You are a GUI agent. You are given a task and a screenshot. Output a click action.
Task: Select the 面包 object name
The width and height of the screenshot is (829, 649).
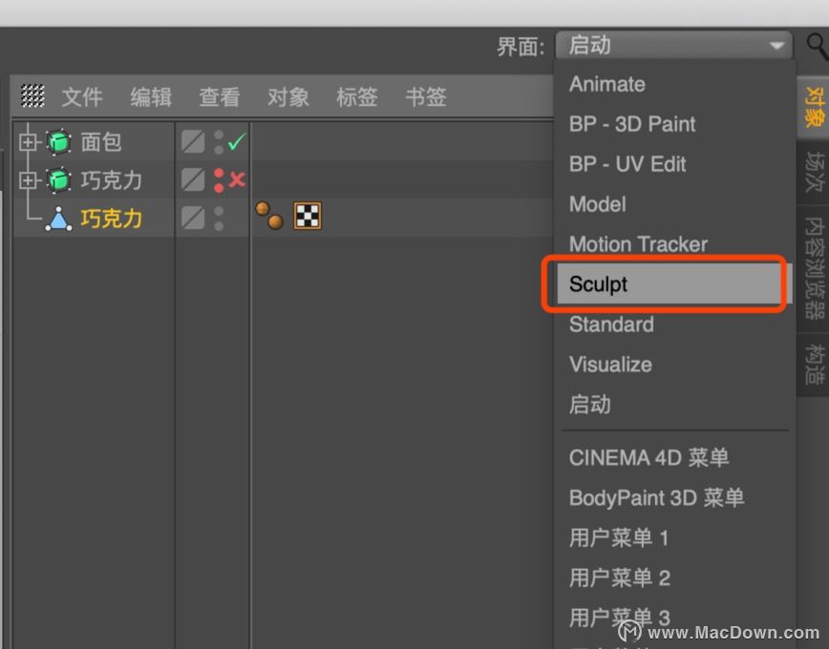(x=101, y=142)
